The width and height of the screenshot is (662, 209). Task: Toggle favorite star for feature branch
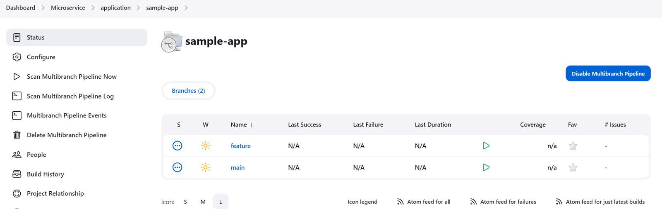[573, 146]
